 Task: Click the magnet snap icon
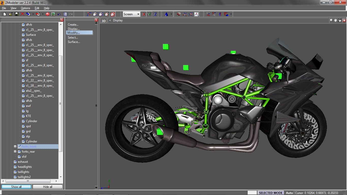pos(179,14)
